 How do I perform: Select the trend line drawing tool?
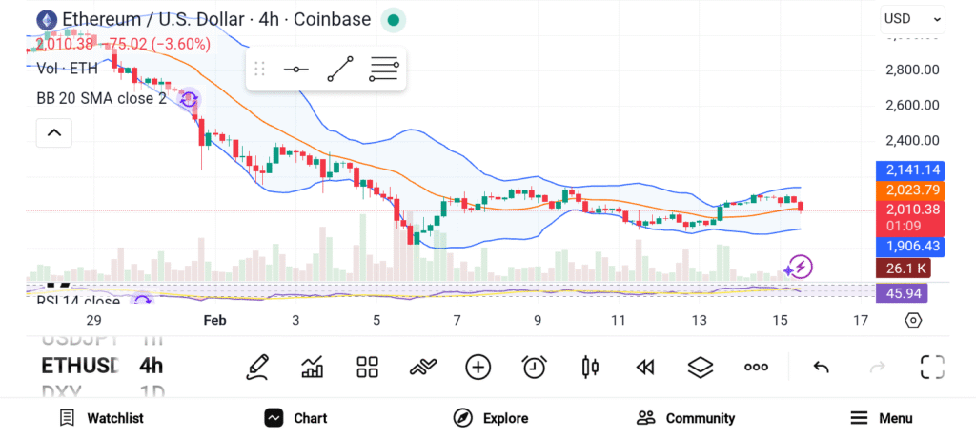coord(339,69)
